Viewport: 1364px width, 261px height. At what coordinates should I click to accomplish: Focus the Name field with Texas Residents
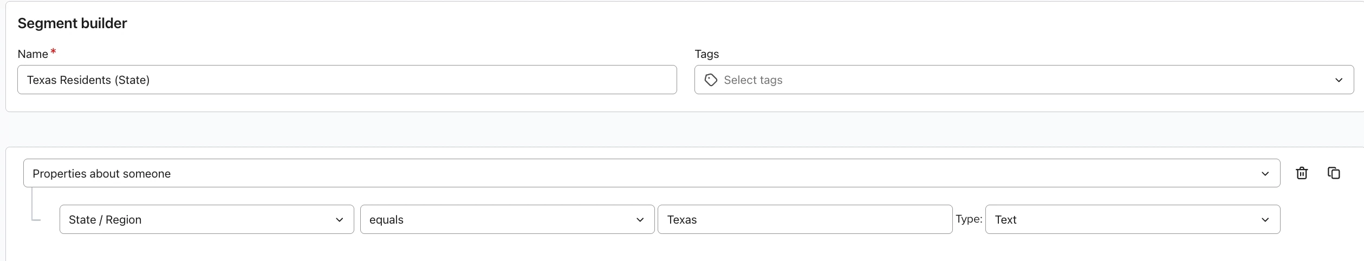point(347,80)
